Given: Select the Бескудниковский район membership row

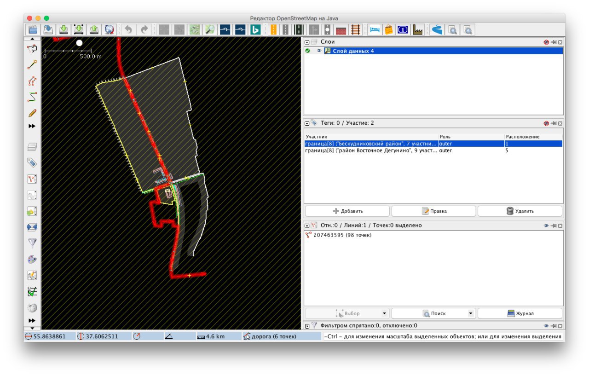Looking at the screenshot, I should (433, 144).
